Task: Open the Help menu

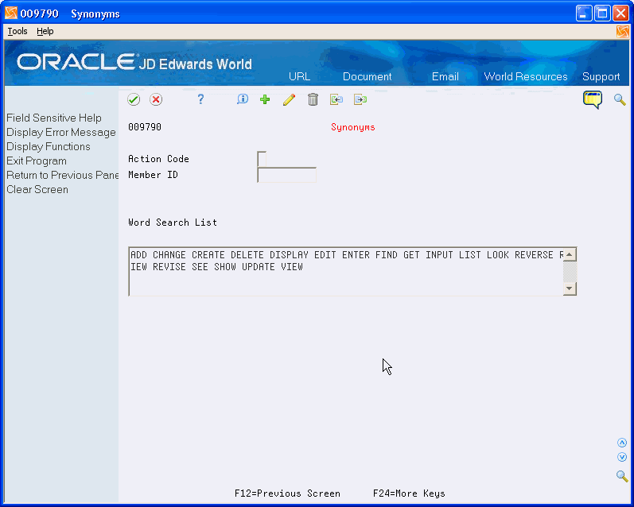Action: point(45,31)
